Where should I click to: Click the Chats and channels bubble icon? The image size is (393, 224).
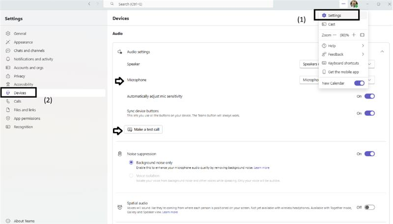tap(8, 50)
